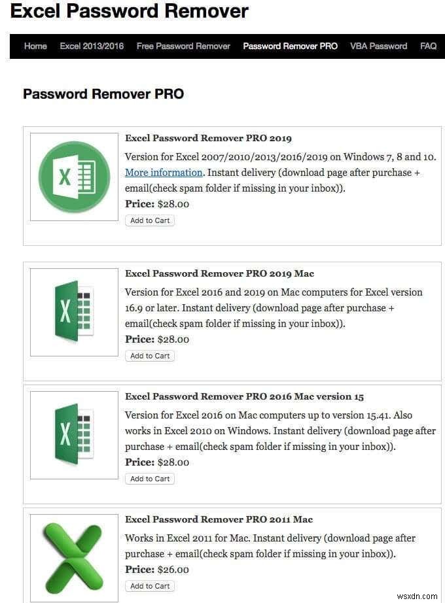Open the Home menu item
This screenshot has height=603, width=445.
click(x=35, y=46)
